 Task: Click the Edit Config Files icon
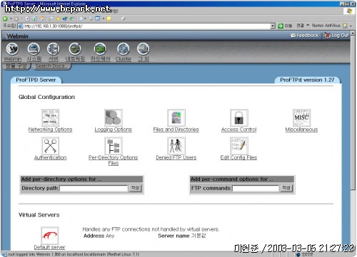[x=239, y=146]
